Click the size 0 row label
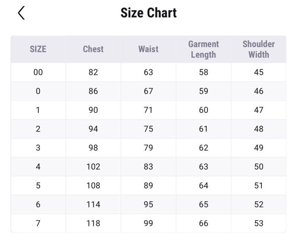297x244 pixels. point(38,91)
